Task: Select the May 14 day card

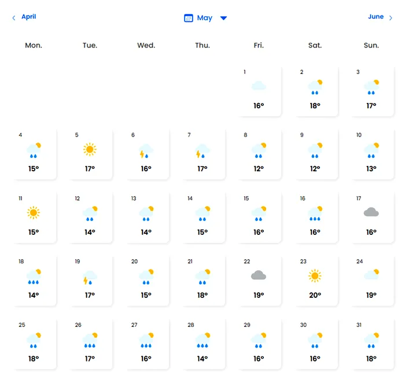Action: pos(202,218)
